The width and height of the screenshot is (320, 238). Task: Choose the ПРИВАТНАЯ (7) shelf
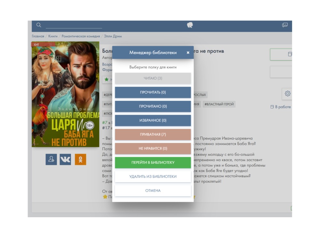(x=153, y=134)
